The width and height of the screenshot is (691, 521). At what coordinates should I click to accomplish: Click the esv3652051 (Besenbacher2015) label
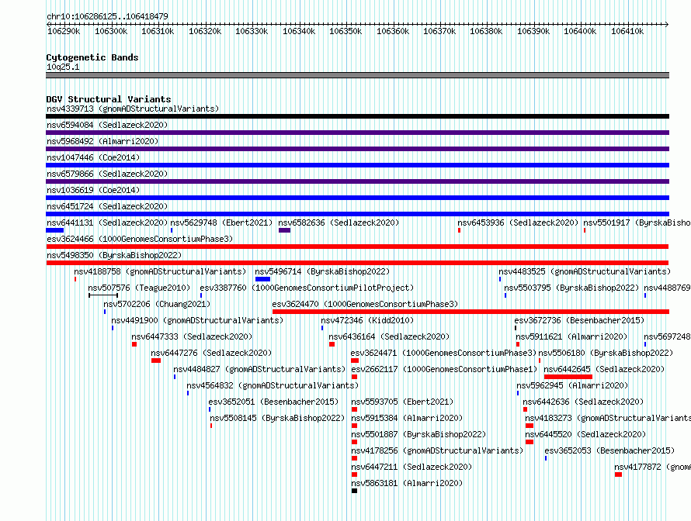pos(273,402)
